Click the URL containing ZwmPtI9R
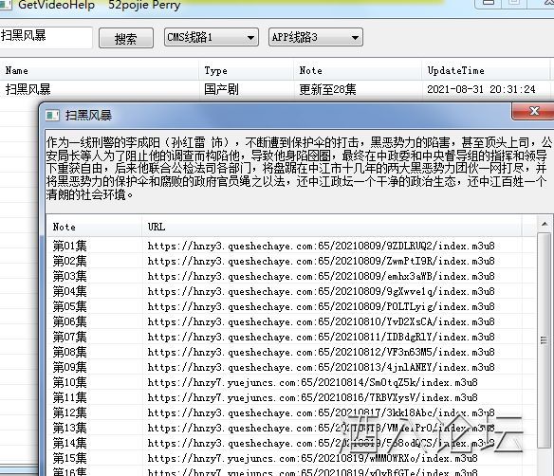The image size is (554, 476). [322, 261]
